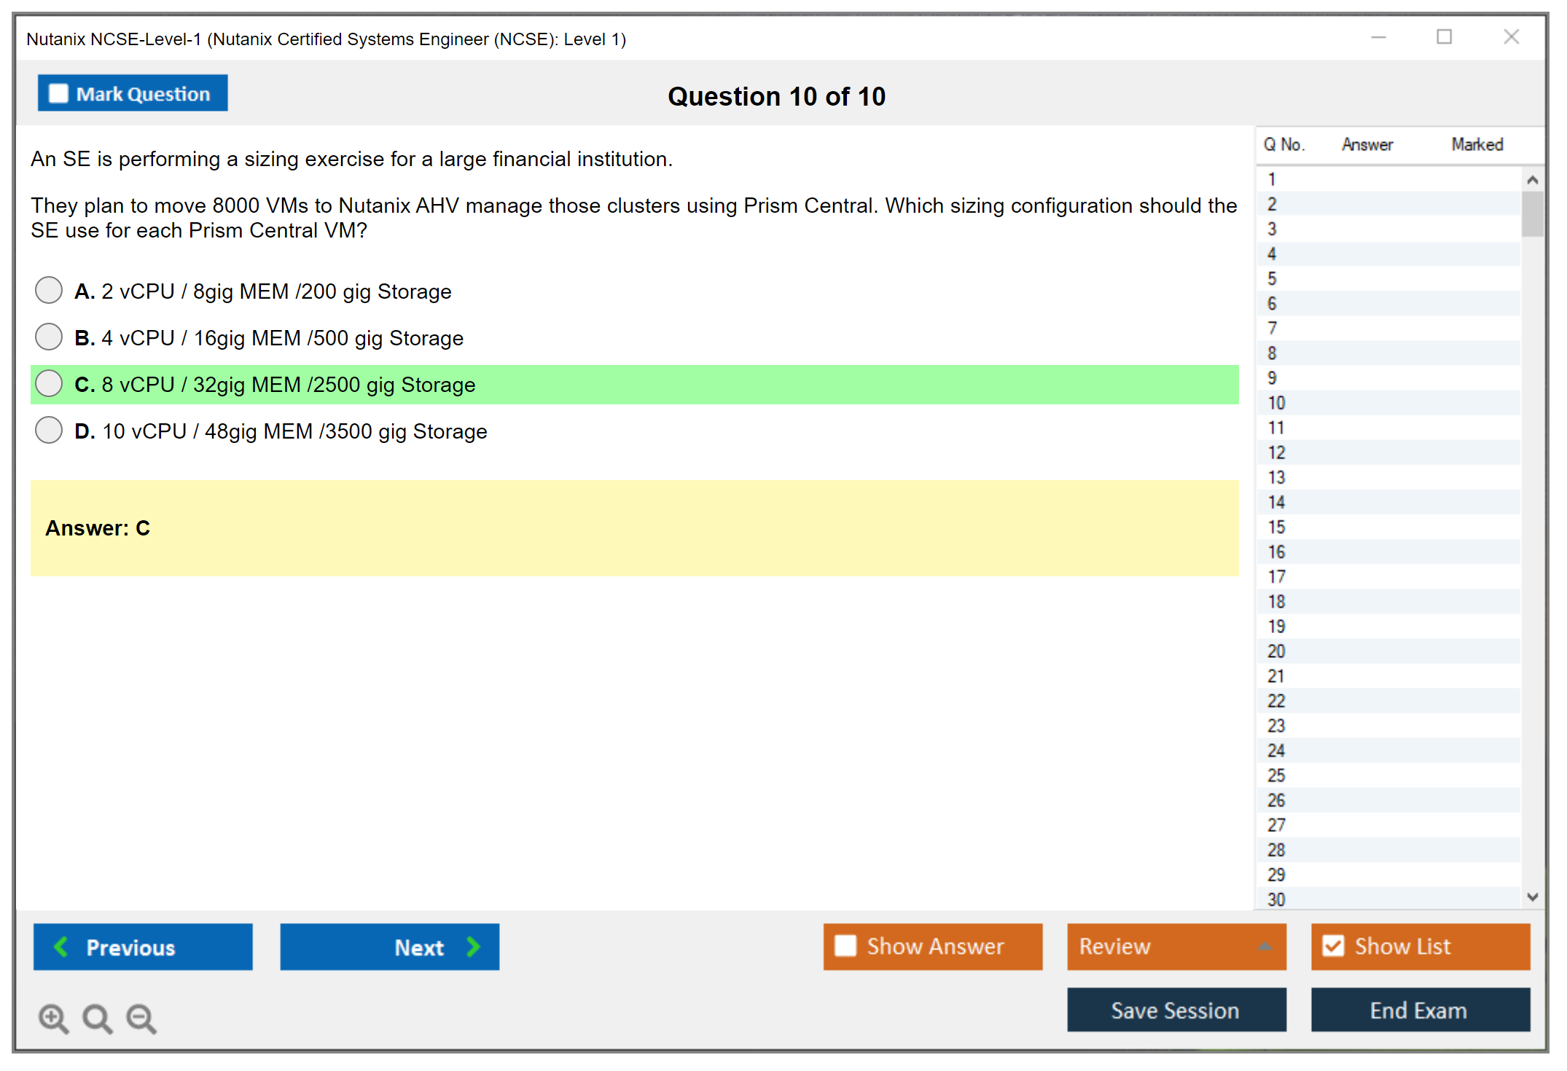1567x1071 pixels.
Task: Toggle the Mark Question checkbox
Action: click(58, 93)
